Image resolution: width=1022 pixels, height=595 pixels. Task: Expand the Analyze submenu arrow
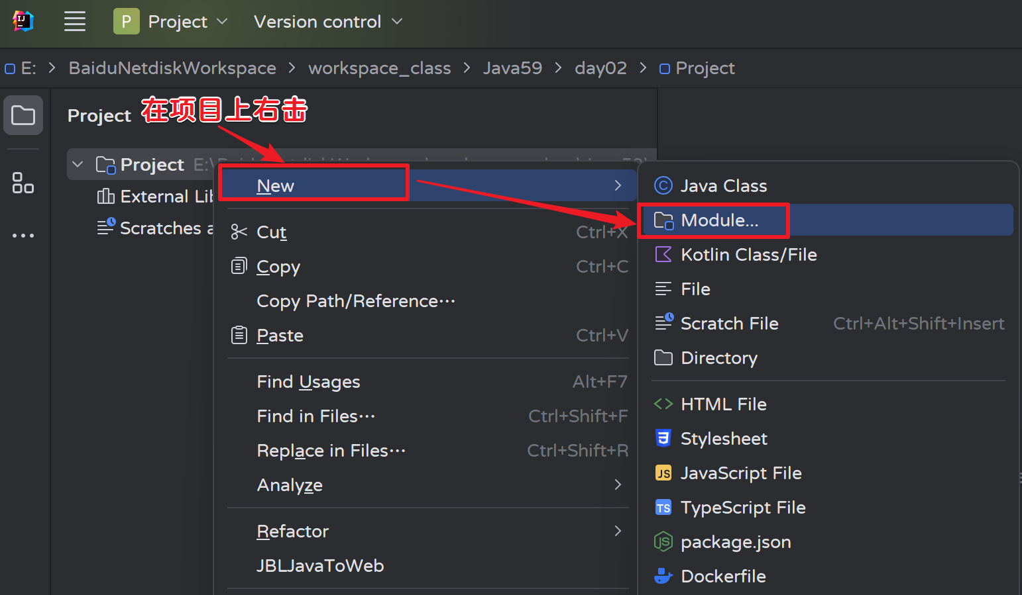pos(618,485)
